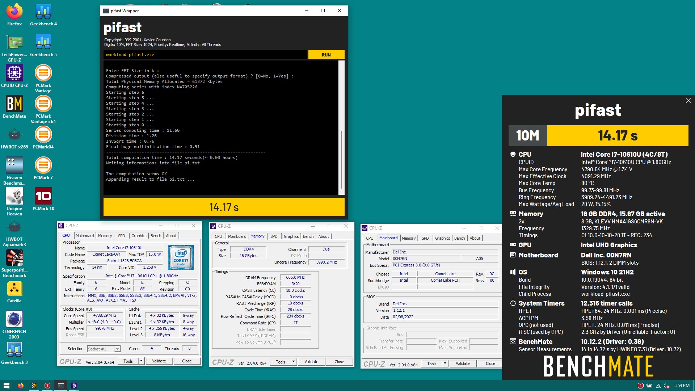695x391 pixels.
Task: Launch the BenchMate desktop icon
Action: [x=14, y=107]
